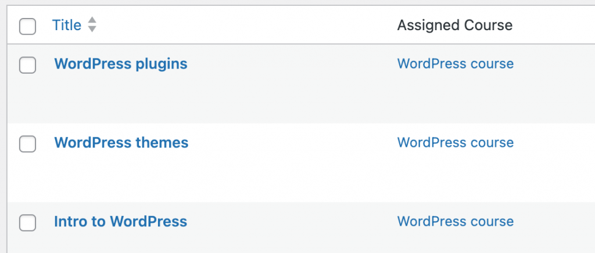
Task: Click blank space below the Intro to WordPress title
Action: [121, 243]
